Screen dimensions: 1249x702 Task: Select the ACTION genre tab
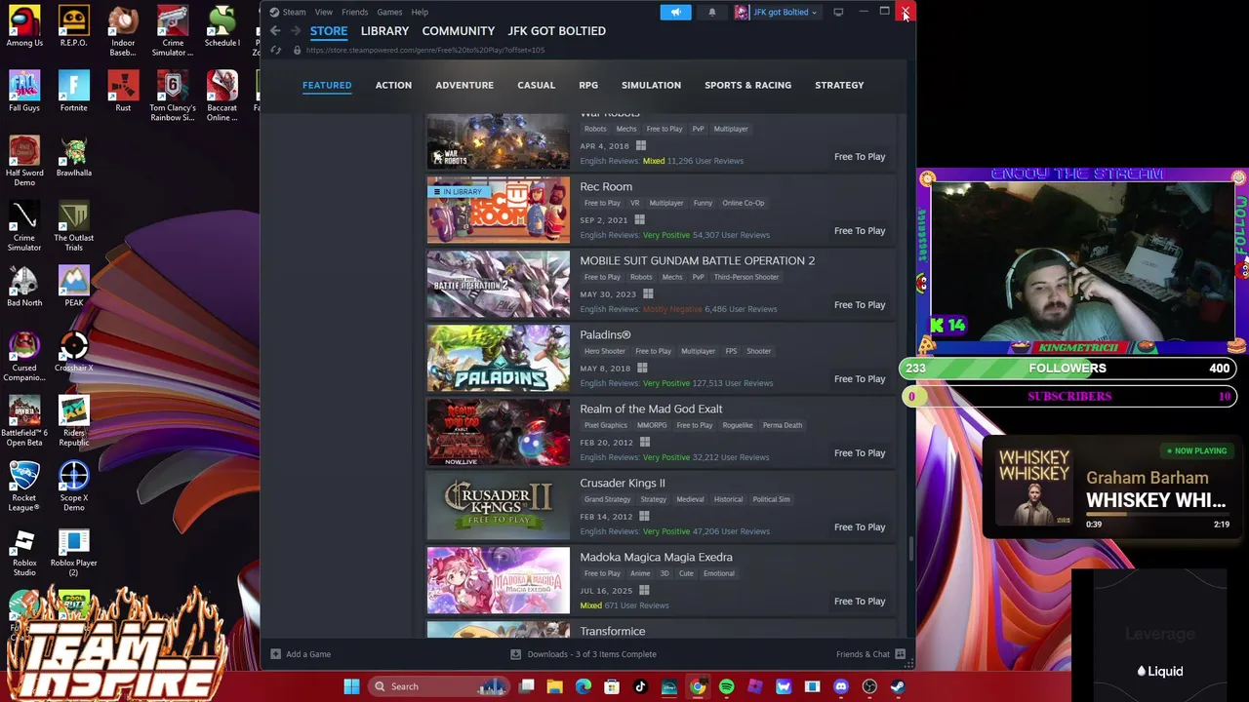click(x=393, y=85)
